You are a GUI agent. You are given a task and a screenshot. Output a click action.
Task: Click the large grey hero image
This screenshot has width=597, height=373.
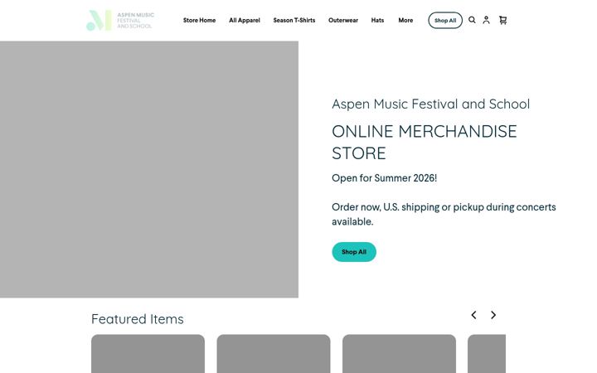click(x=149, y=169)
